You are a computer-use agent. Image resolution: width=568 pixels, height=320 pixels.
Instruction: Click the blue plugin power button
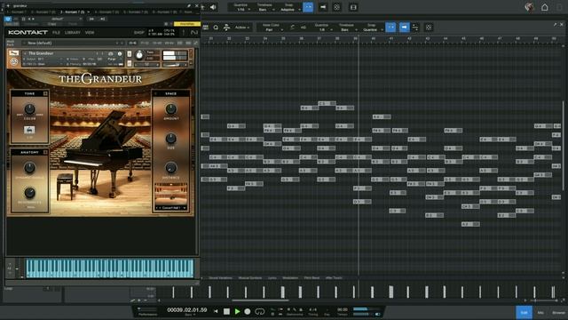[x=8, y=19]
